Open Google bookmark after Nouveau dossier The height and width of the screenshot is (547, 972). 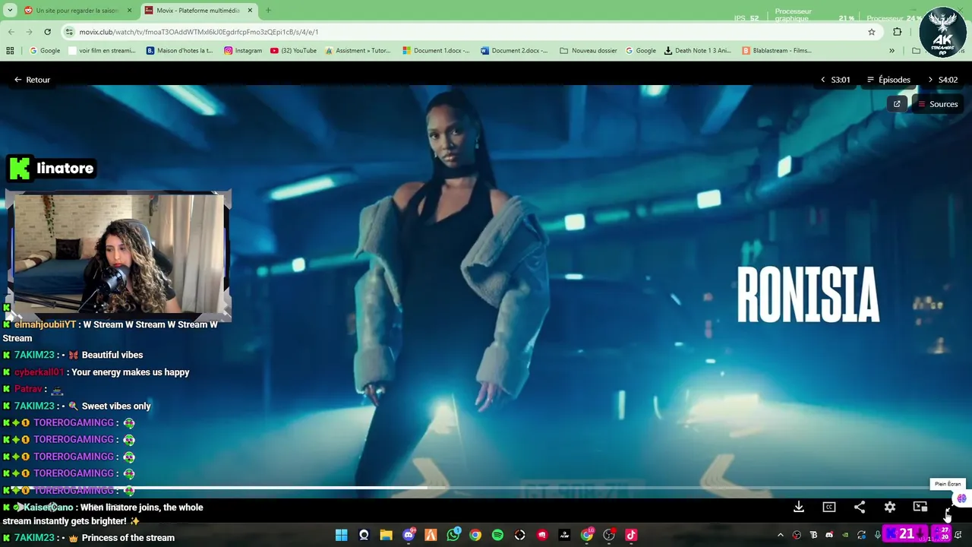pos(640,51)
